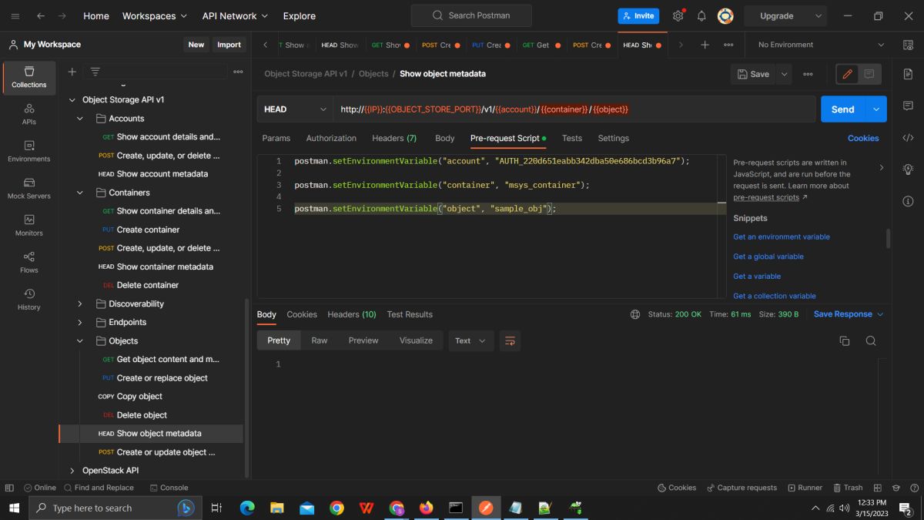Select the Raw response view
The width and height of the screenshot is (924, 520).
pos(320,341)
